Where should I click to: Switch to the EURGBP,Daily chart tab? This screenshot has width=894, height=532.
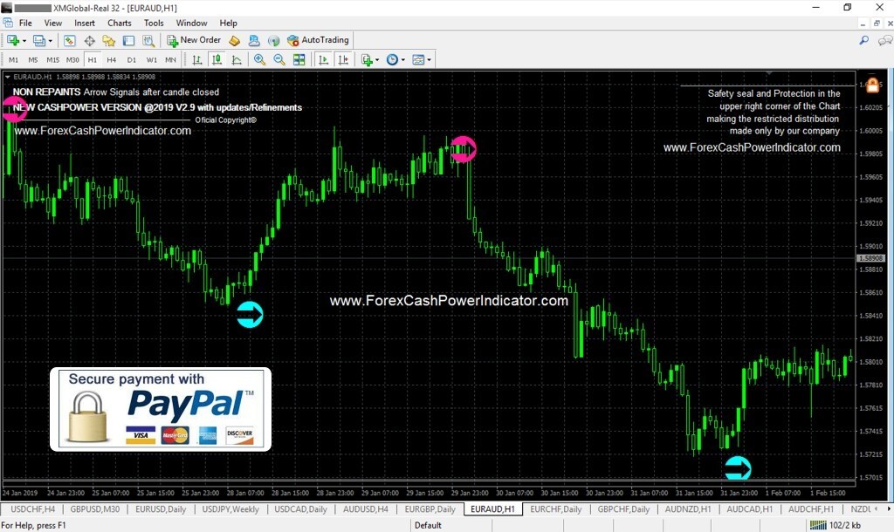430,509
